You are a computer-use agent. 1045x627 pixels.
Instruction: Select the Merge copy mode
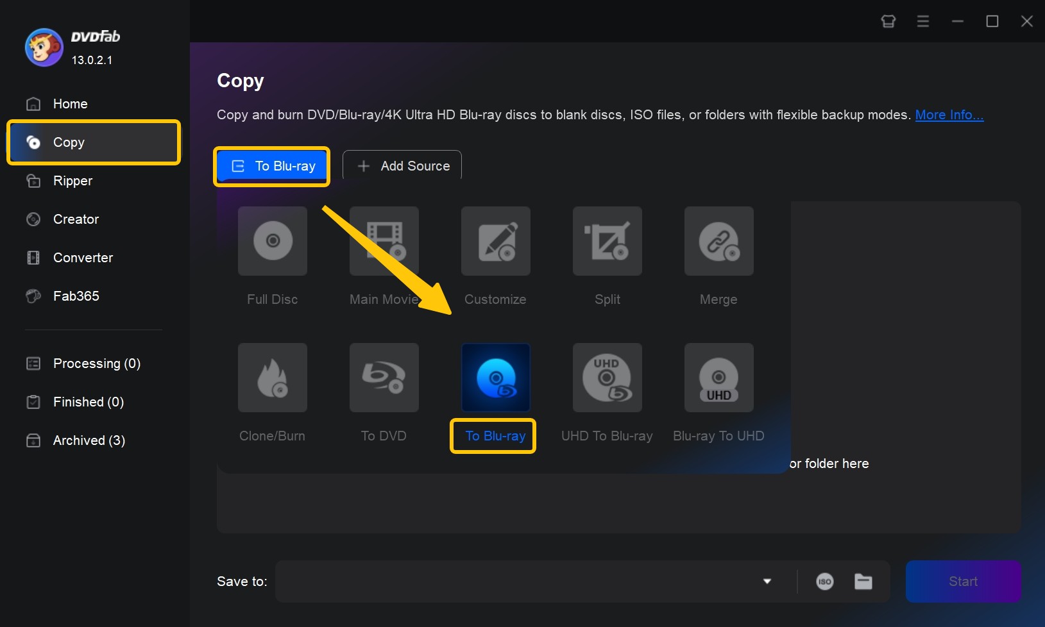(718, 256)
